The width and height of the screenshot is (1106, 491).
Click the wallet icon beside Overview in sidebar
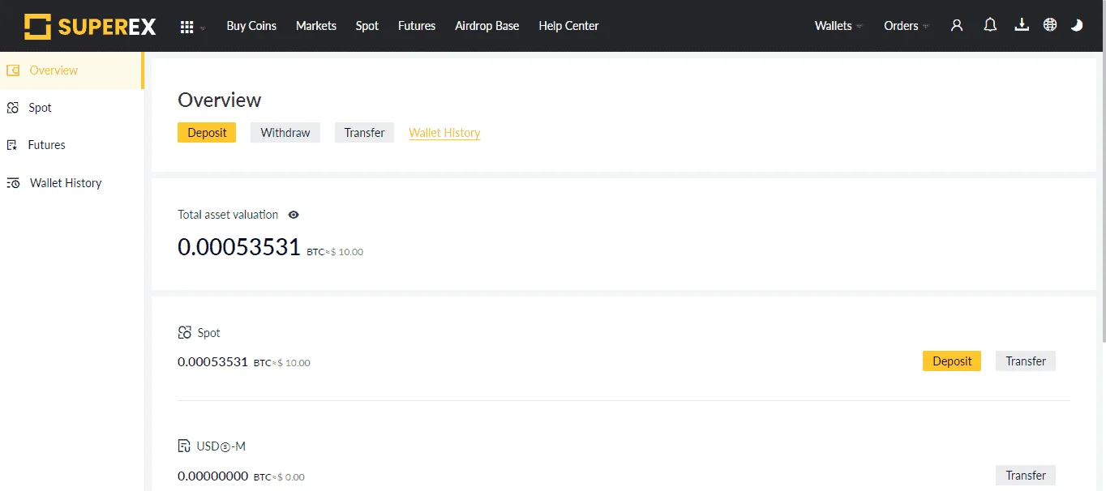click(13, 70)
